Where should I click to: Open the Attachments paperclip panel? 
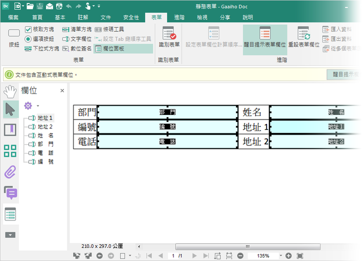pyautogui.click(x=10, y=172)
